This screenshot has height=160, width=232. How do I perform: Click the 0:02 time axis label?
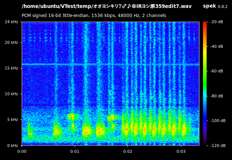click(x=128, y=151)
